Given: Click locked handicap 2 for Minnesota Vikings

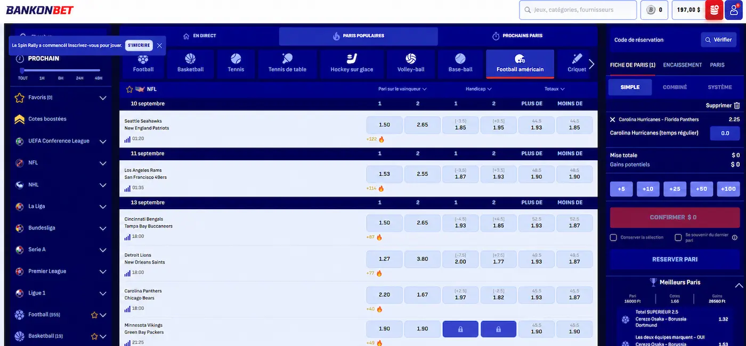Looking at the screenshot, I should 498,329.
